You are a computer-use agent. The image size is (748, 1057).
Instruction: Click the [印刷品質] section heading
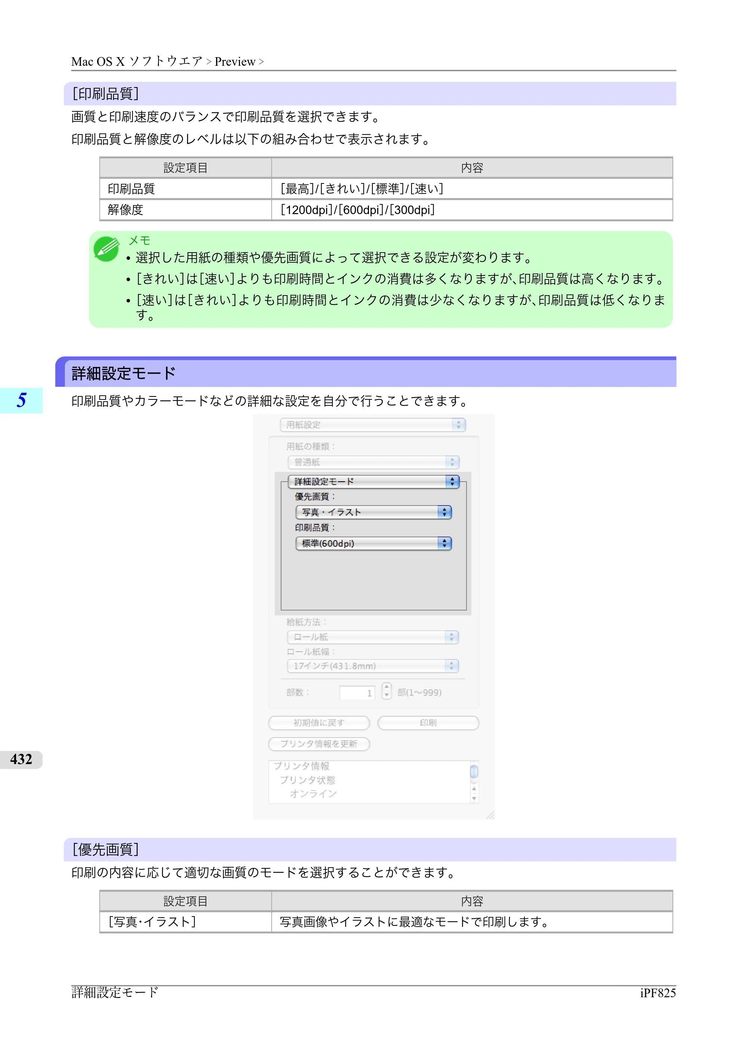(x=105, y=94)
